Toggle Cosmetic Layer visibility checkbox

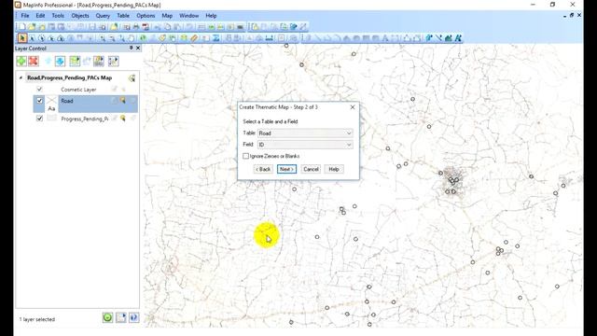[39, 90]
